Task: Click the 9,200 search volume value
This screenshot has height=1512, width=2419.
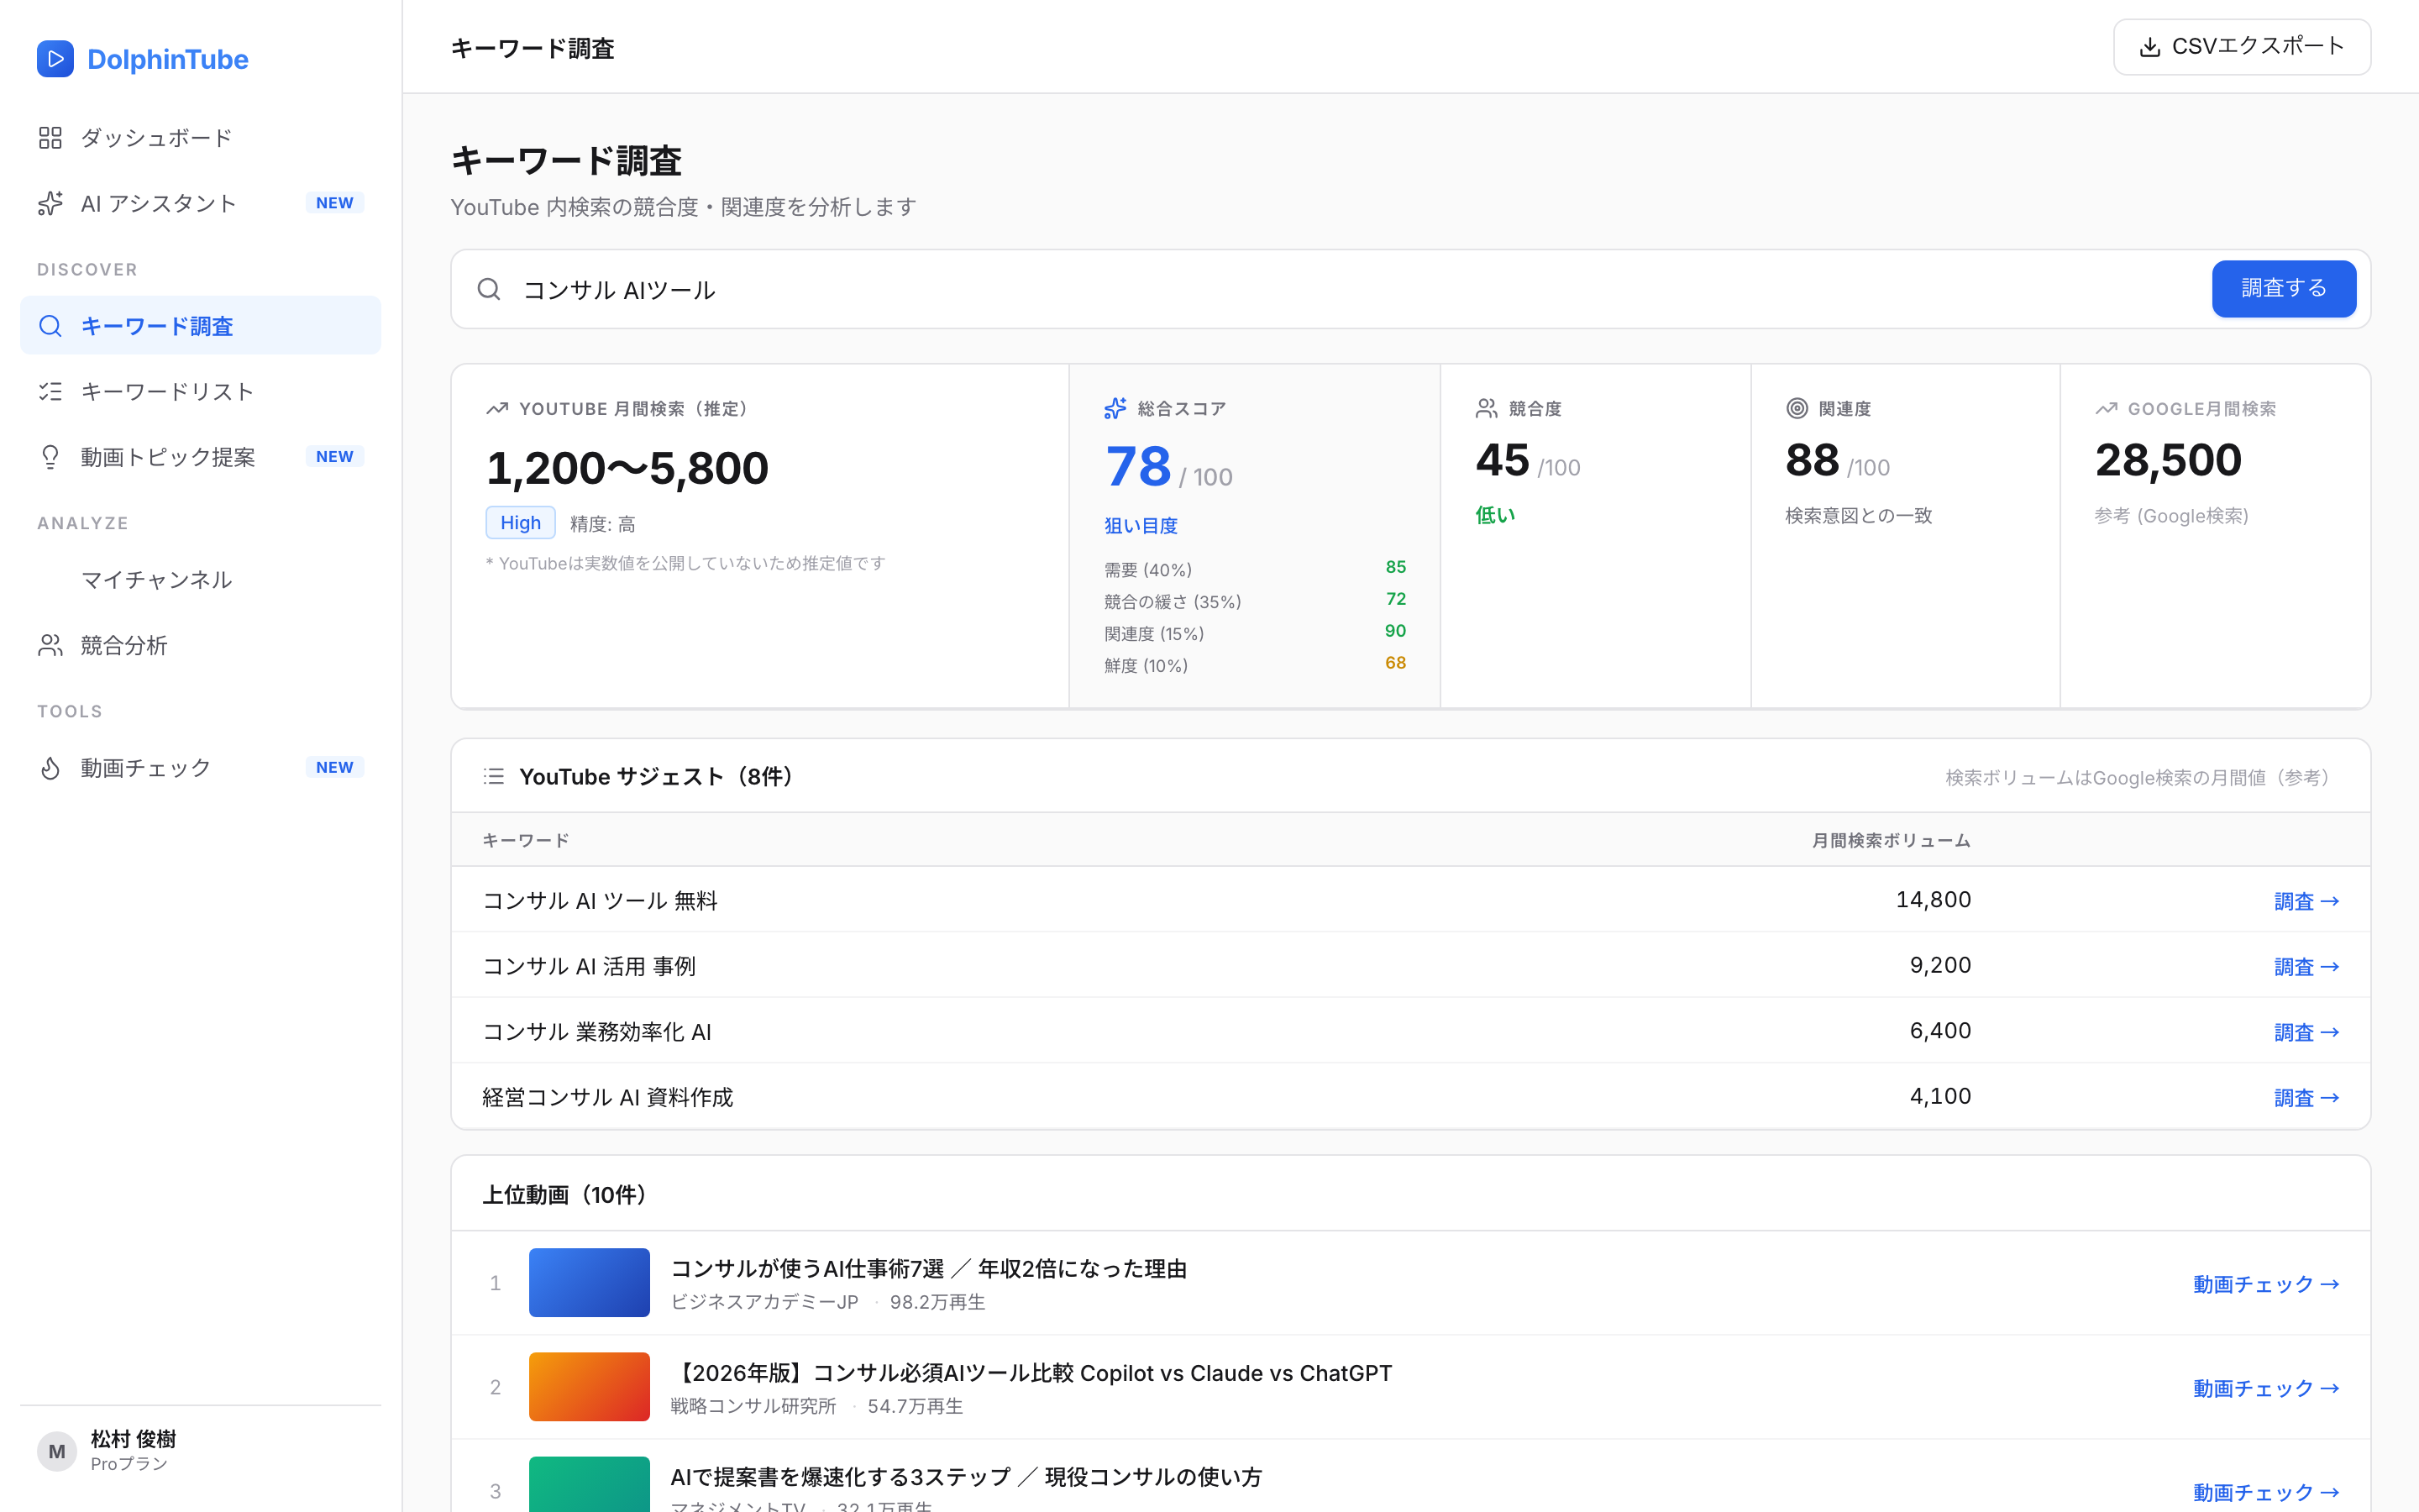Action: tap(1940, 965)
